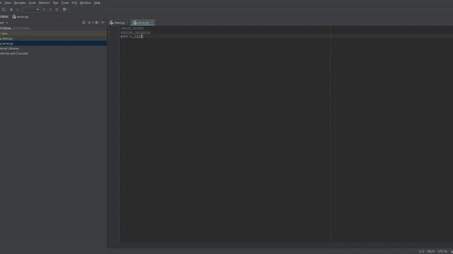Open the VCS menu

coord(74,3)
